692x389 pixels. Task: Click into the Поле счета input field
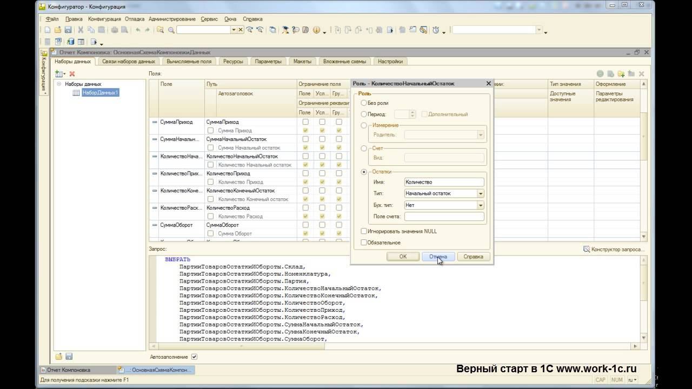click(444, 217)
